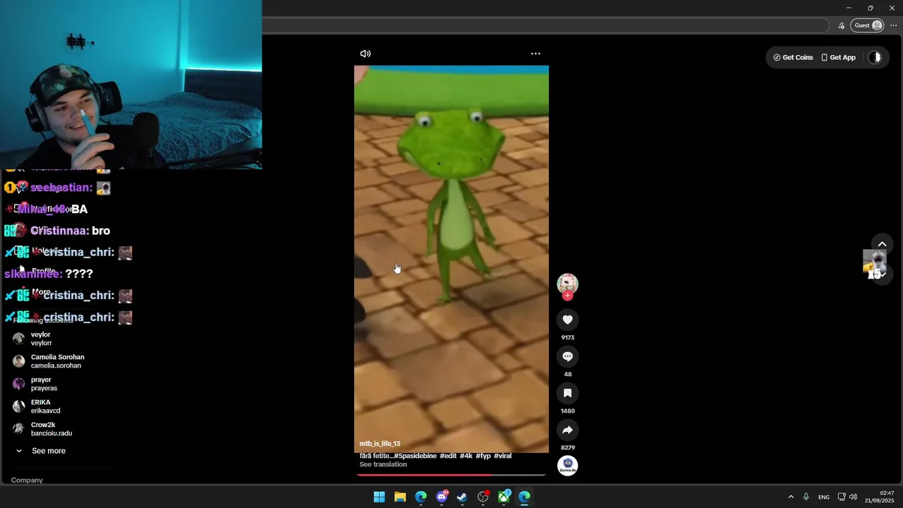Click veylor's avatar in following accounts
Screen dimensions: 903x508
pyautogui.click(x=19, y=339)
